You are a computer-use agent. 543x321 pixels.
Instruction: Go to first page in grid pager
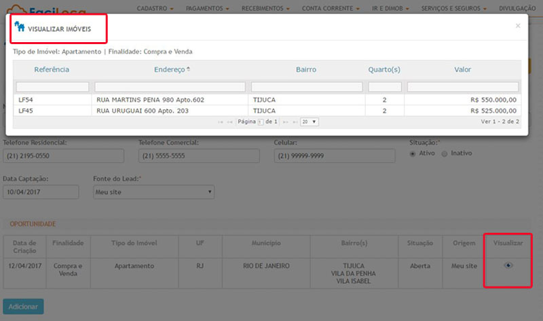click(x=221, y=122)
